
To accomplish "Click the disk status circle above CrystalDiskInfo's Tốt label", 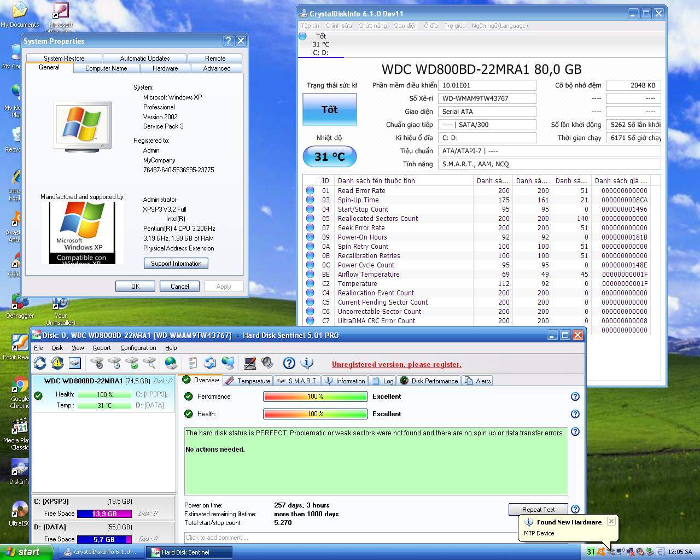I will coord(303,37).
